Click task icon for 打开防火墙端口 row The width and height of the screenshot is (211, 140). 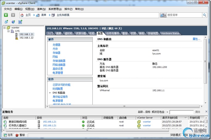point(5,126)
